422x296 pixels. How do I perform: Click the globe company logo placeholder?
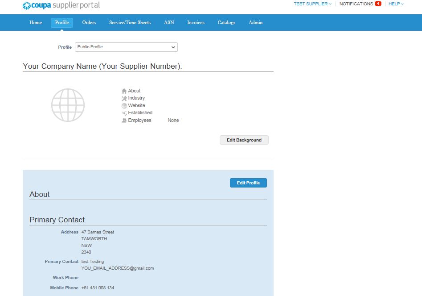click(x=68, y=105)
